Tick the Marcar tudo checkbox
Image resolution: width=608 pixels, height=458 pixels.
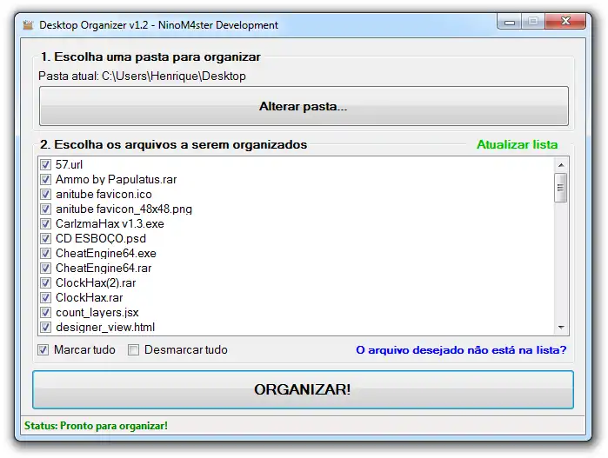(43, 350)
